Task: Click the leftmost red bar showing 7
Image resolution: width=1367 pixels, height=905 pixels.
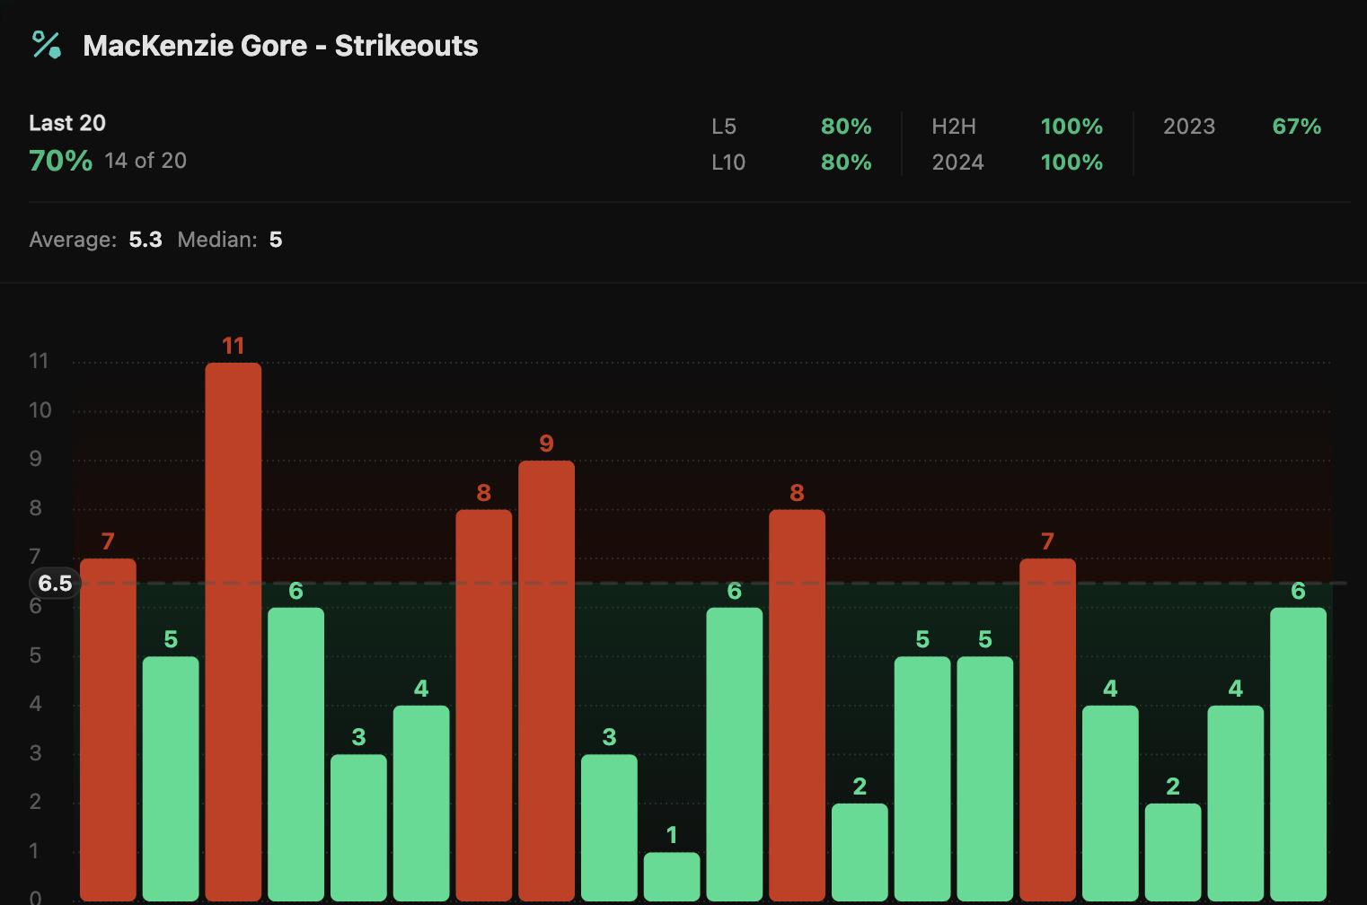Action: pyautogui.click(x=108, y=727)
